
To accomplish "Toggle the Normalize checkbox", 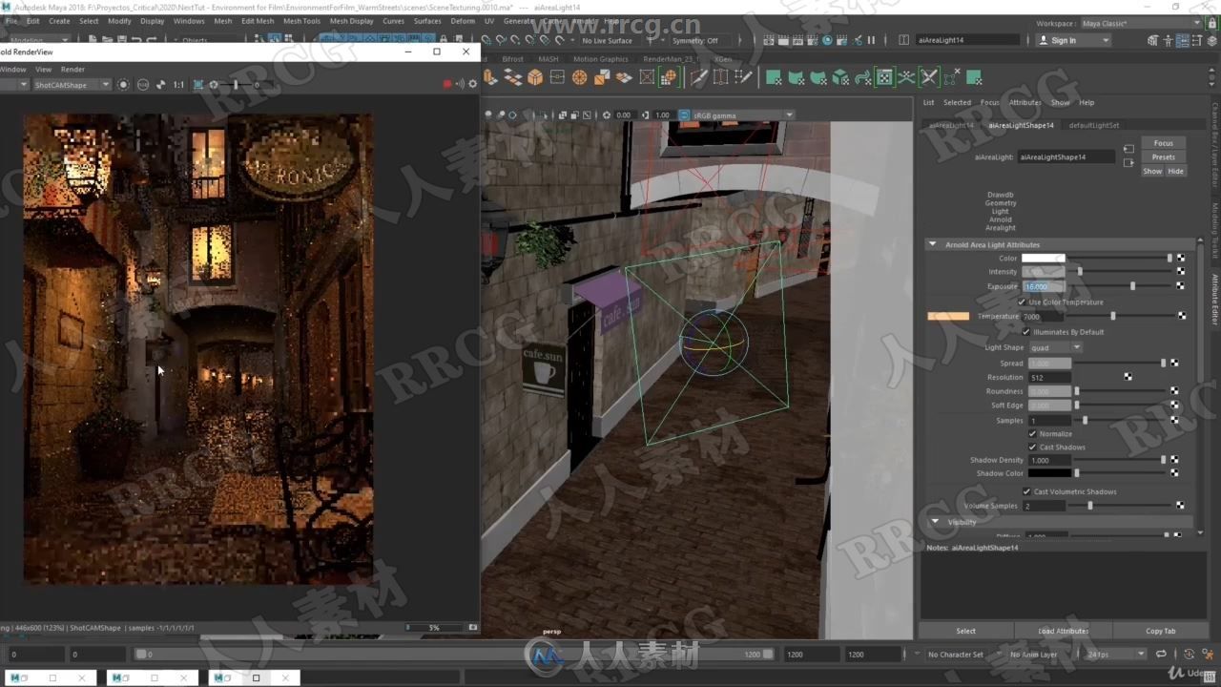I will point(1032,434).
